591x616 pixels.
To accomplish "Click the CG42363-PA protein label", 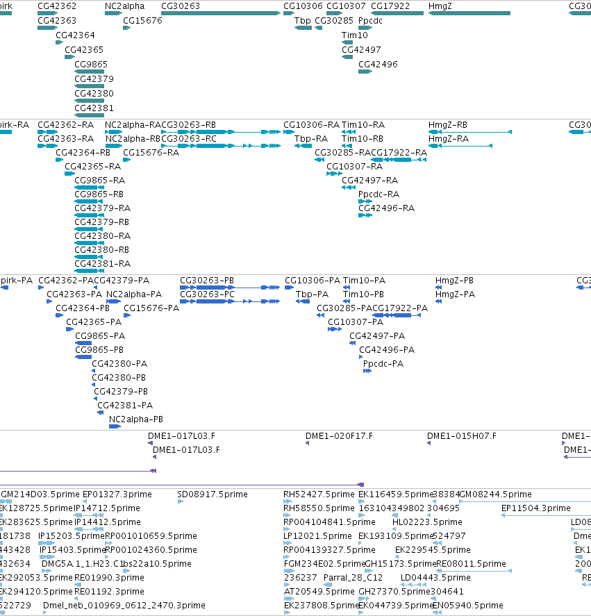I will (x=74, y=294).
